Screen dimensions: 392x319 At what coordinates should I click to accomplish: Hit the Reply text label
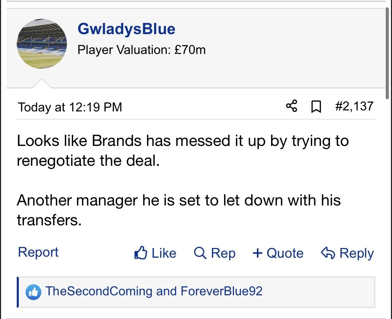point(356,253)
